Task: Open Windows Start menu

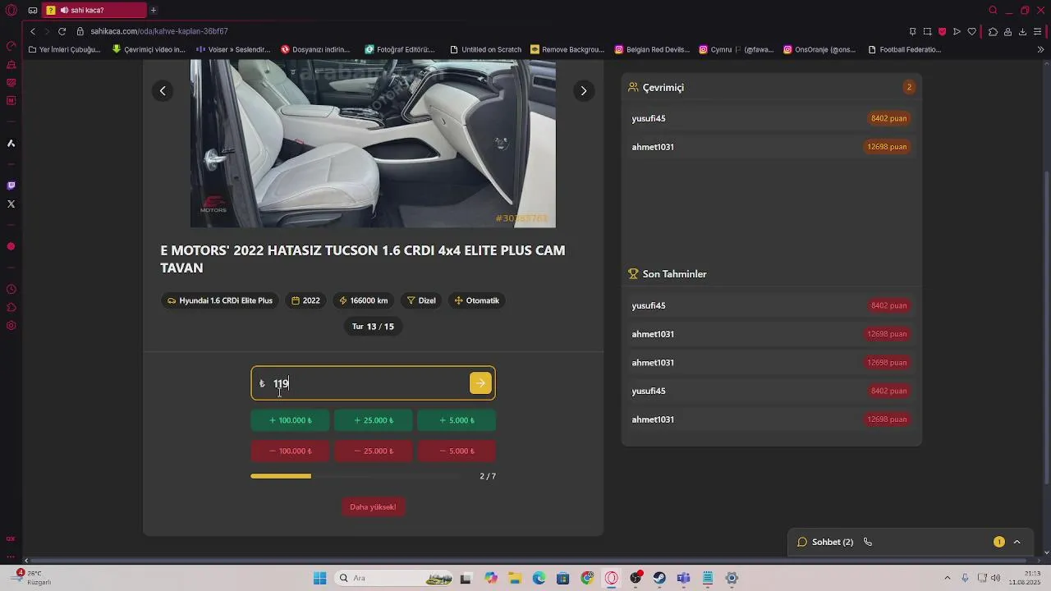Action: [x=319, y=578]
